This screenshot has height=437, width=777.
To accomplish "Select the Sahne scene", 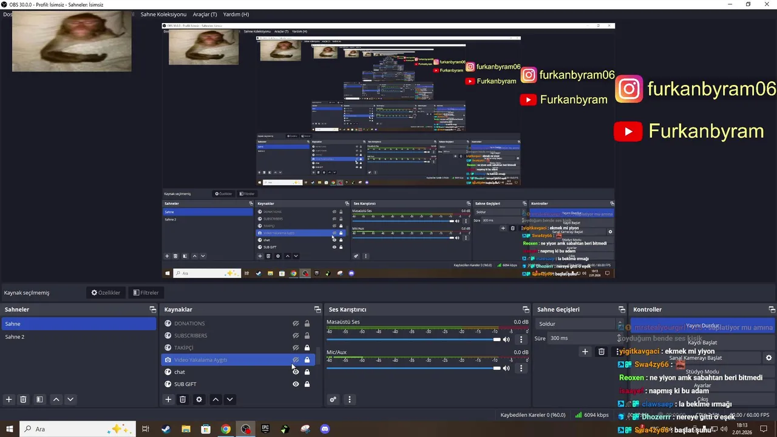I will tap(79, 324).
